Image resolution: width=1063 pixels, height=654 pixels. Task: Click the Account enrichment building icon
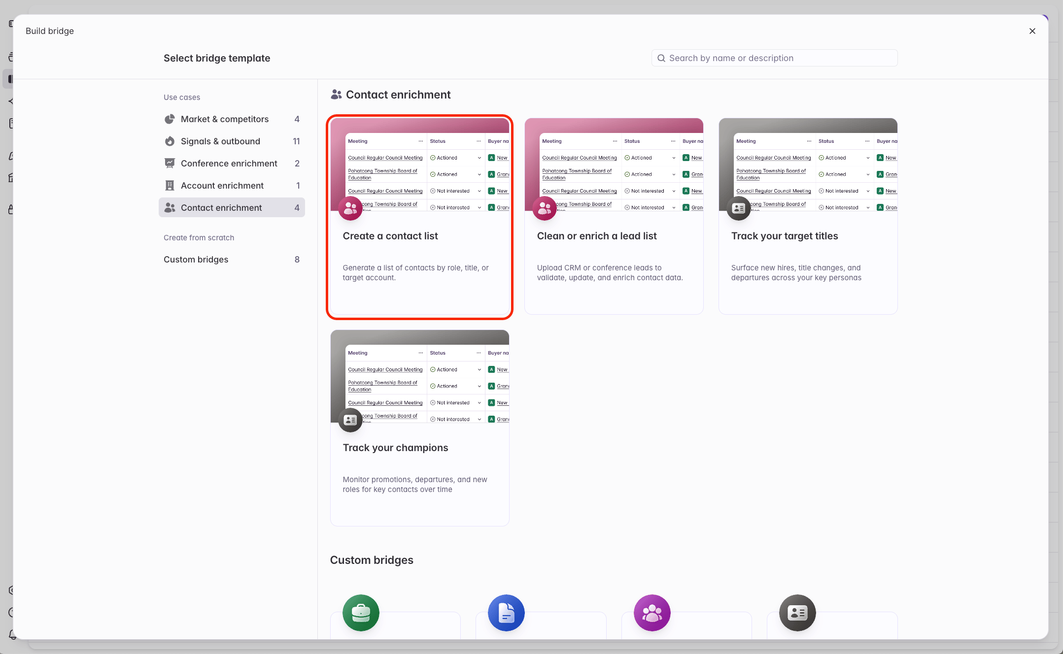pyautogui.click(x=170, y=186)
